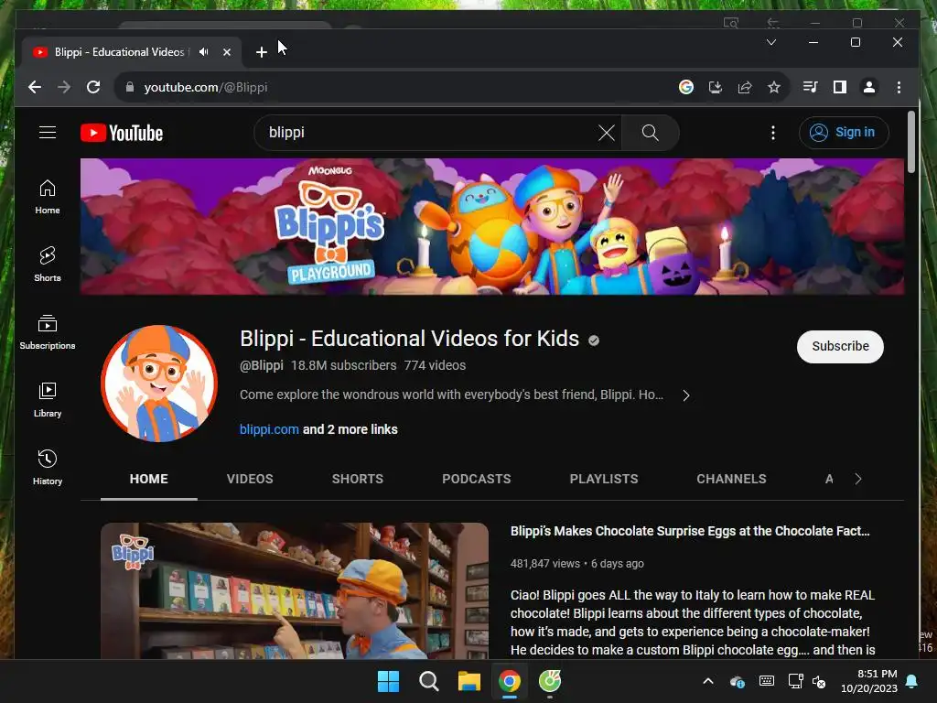Open Windows taskbar search

click(x=428, y=681)
